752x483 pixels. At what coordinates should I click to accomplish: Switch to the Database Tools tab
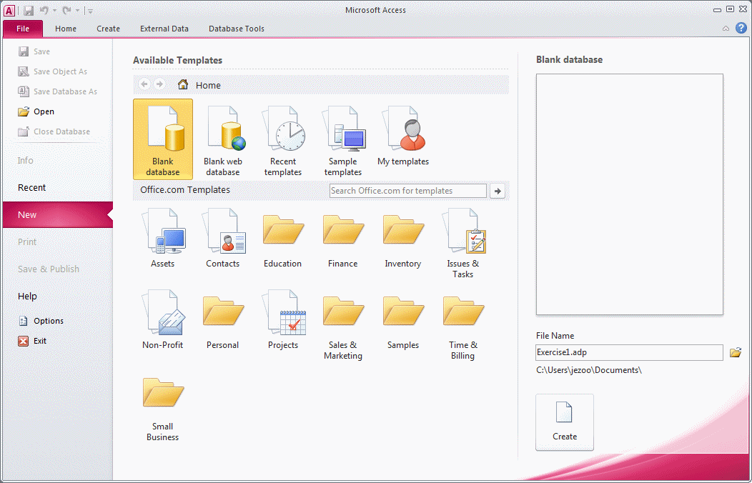pyautogui.click(x=237, y=29)
